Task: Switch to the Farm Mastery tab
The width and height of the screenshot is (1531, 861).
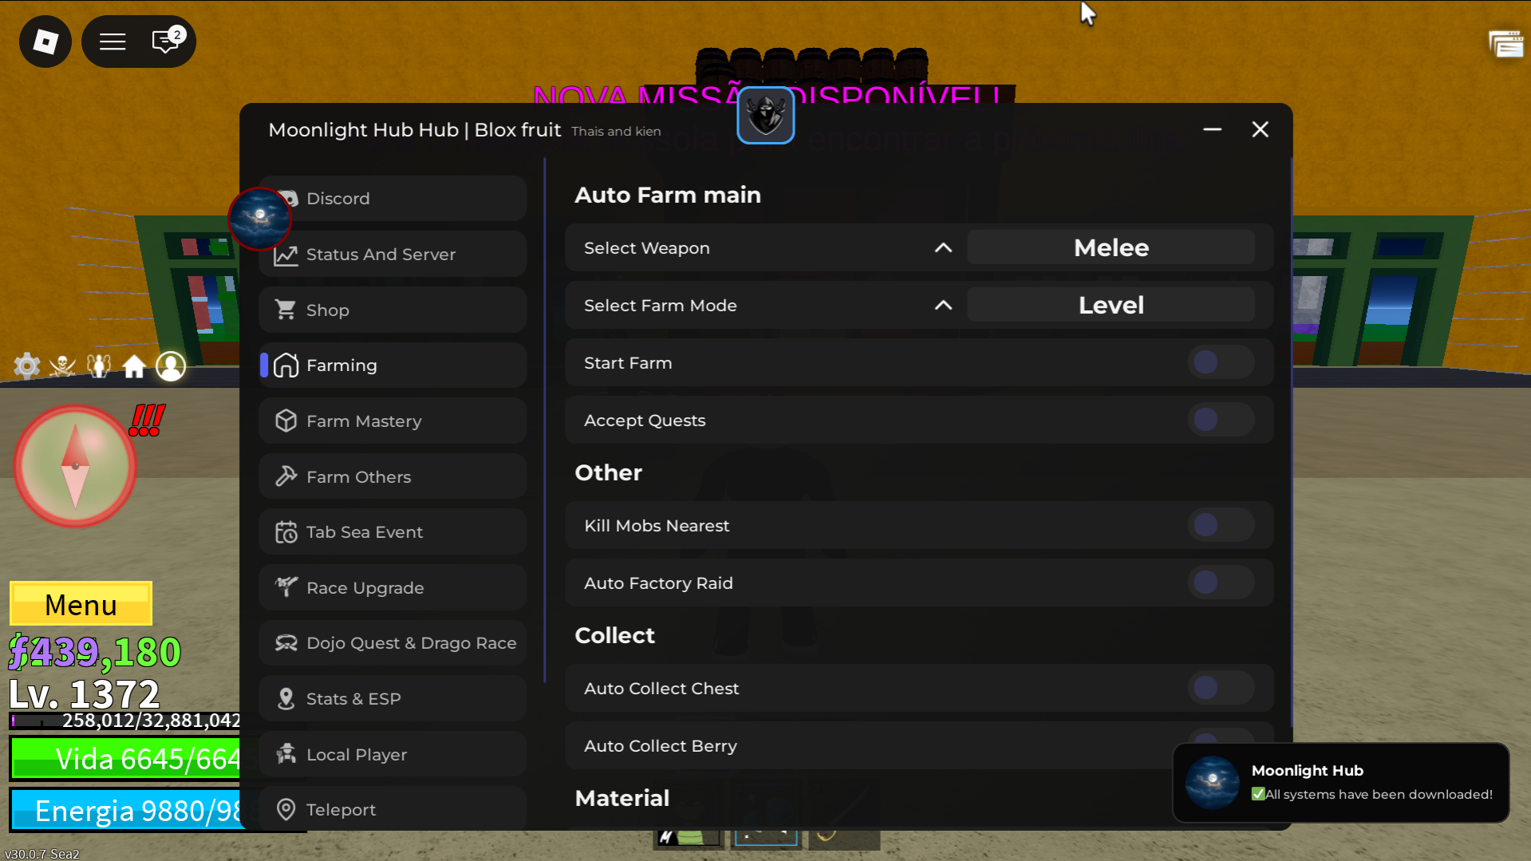Action: coord(393,421)
